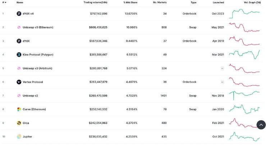Click the Jupiter logo icon
266x149 pixels.
click(19, 137)
